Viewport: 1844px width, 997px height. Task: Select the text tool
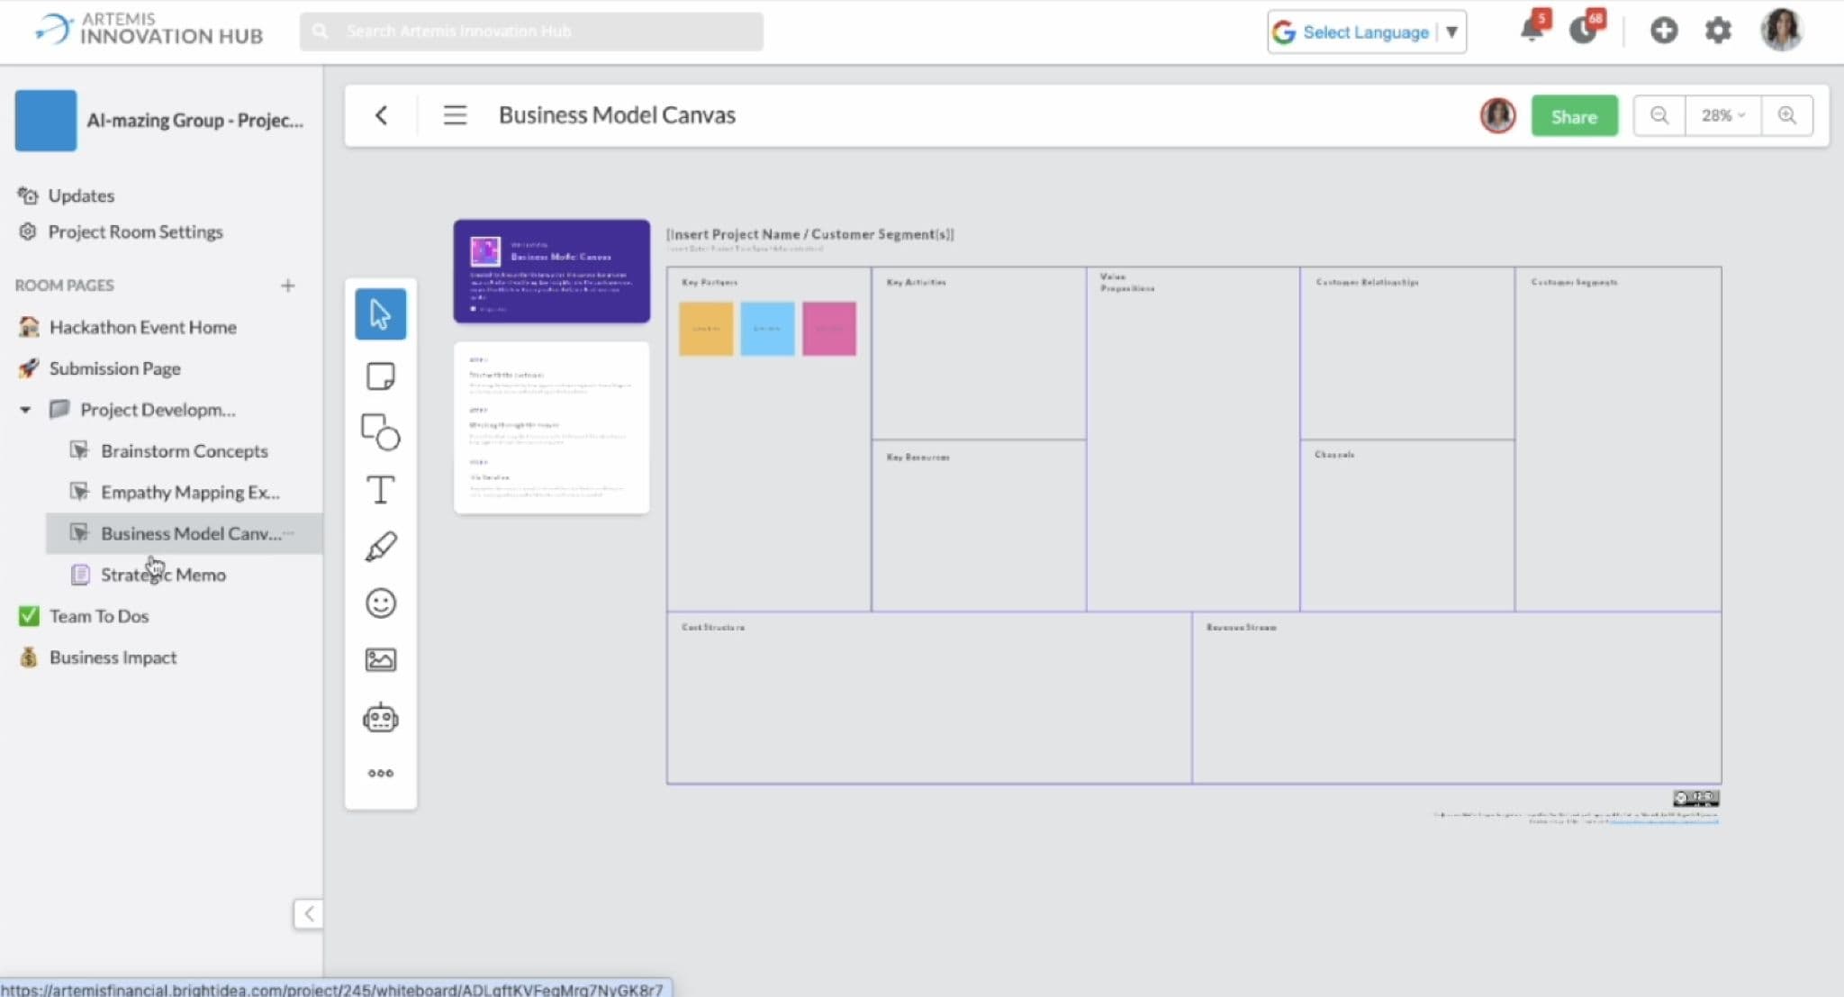coord(380,490)
